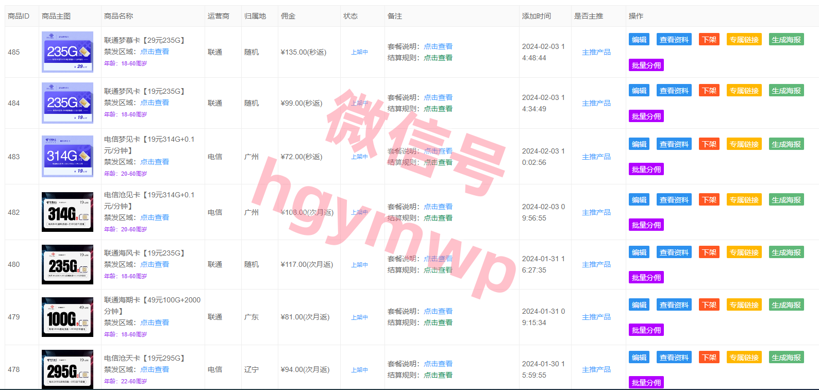Open 专属链接 for product 485

pyautogui.click(x=744, y=40)
